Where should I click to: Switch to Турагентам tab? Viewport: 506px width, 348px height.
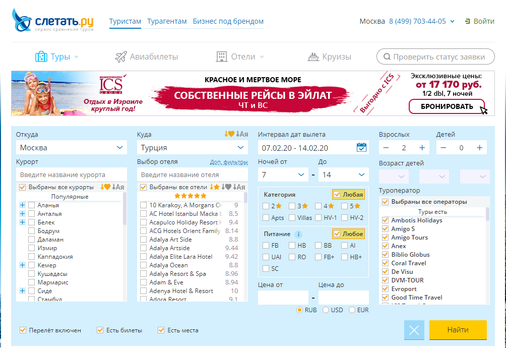pyautogui.click(x=167, y=21)
